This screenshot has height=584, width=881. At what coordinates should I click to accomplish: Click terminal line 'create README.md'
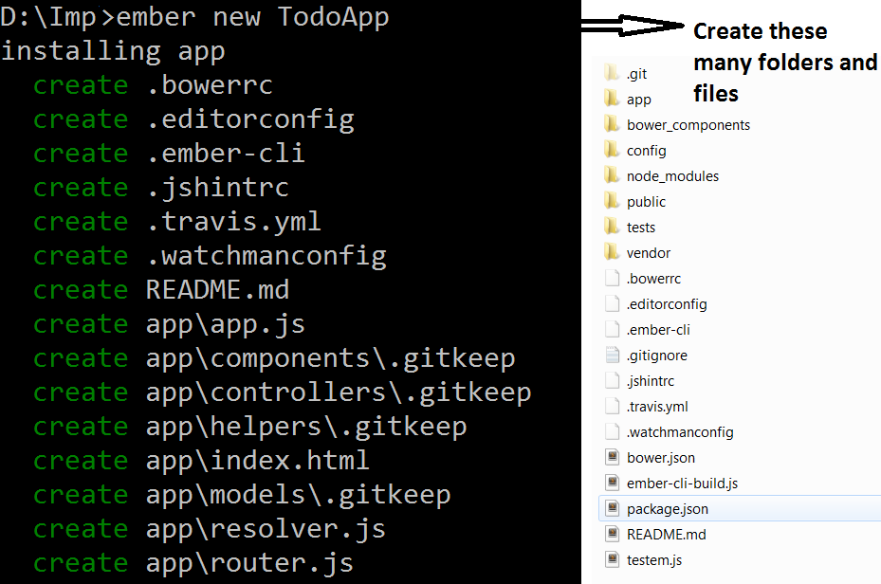point(161,290)
